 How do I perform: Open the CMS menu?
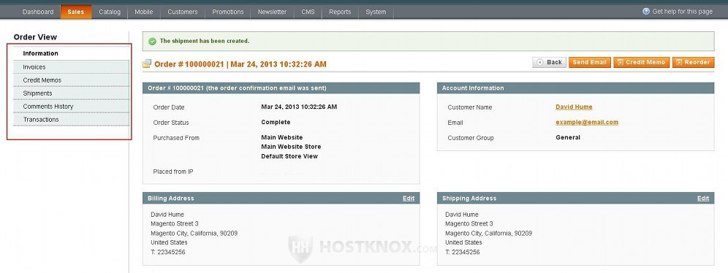tap(308, 12)
